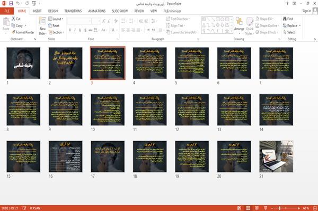The height and width of the screenshot is (211, 318).
Task: Open the Section dropdown
Action: tap(56, 32)
